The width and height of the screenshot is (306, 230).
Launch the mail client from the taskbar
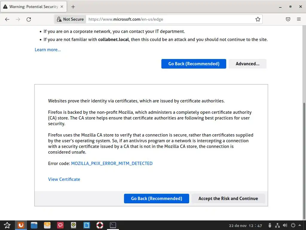tap(47, 225)
